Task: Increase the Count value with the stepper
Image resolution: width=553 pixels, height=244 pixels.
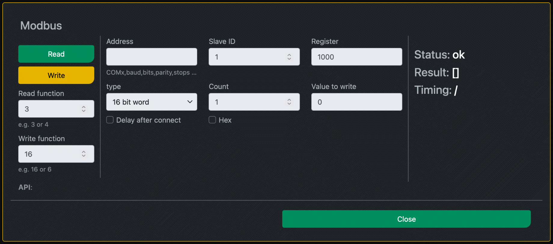Action: click(289, 100)
